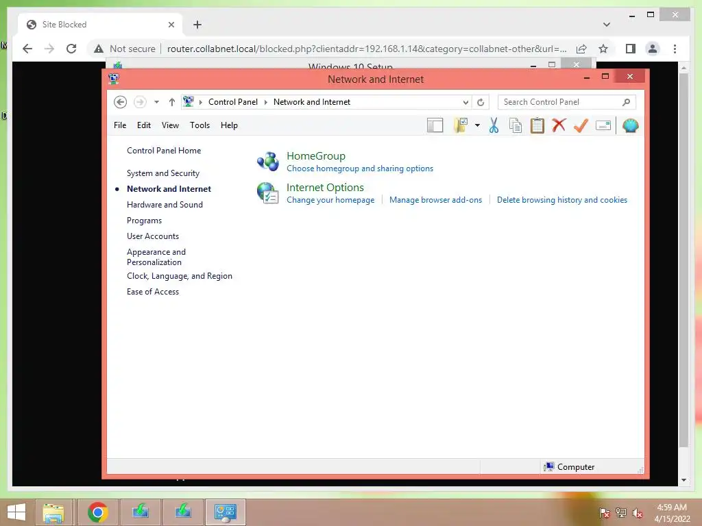This screenshot has width=702, height=526.
Task: Click the Windows Start button
Action: coord(16,512)
